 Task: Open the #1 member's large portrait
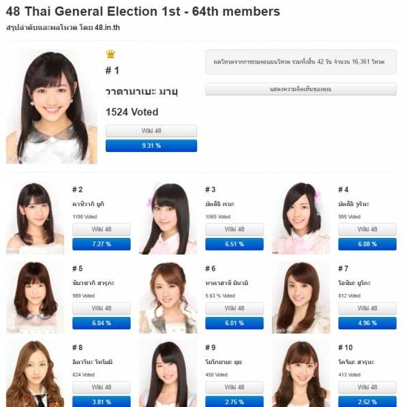pos(52,107)
